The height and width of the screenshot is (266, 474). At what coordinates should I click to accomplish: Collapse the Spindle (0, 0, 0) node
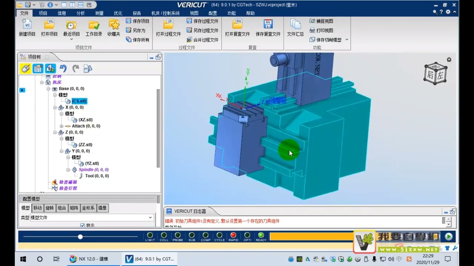pos(68,170)
